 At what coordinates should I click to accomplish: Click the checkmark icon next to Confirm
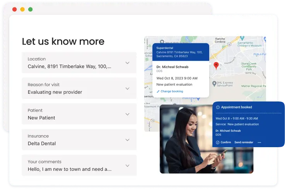pos(217,143)
